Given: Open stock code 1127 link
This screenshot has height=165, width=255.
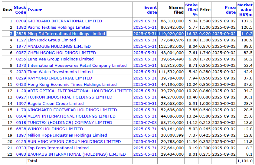Looking at the screenshot, I should (21, 40).
